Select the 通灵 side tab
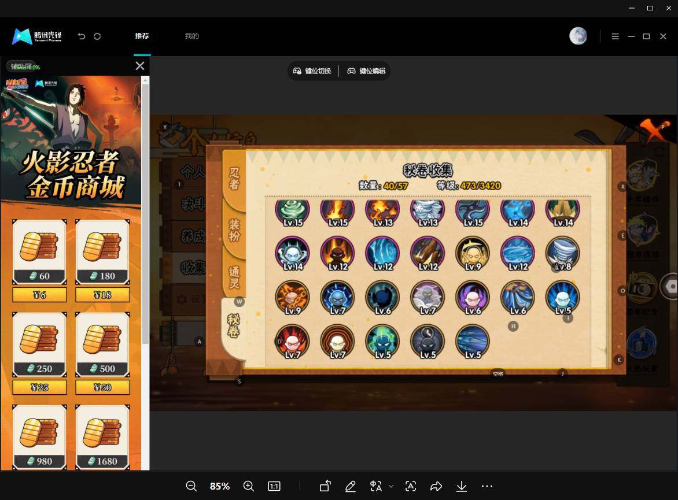Viewport: 678px width, 500px height. pos(234,277)
